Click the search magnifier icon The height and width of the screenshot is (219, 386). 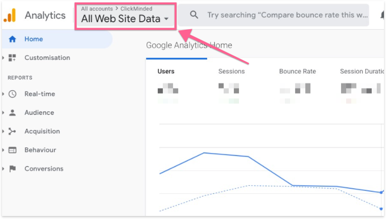[x=194, y=15]
